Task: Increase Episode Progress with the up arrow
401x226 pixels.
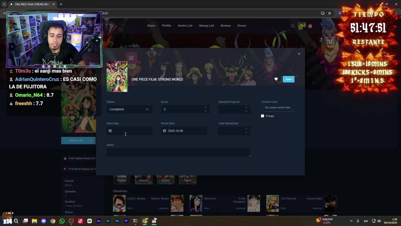Action: (x=246, y=107)
